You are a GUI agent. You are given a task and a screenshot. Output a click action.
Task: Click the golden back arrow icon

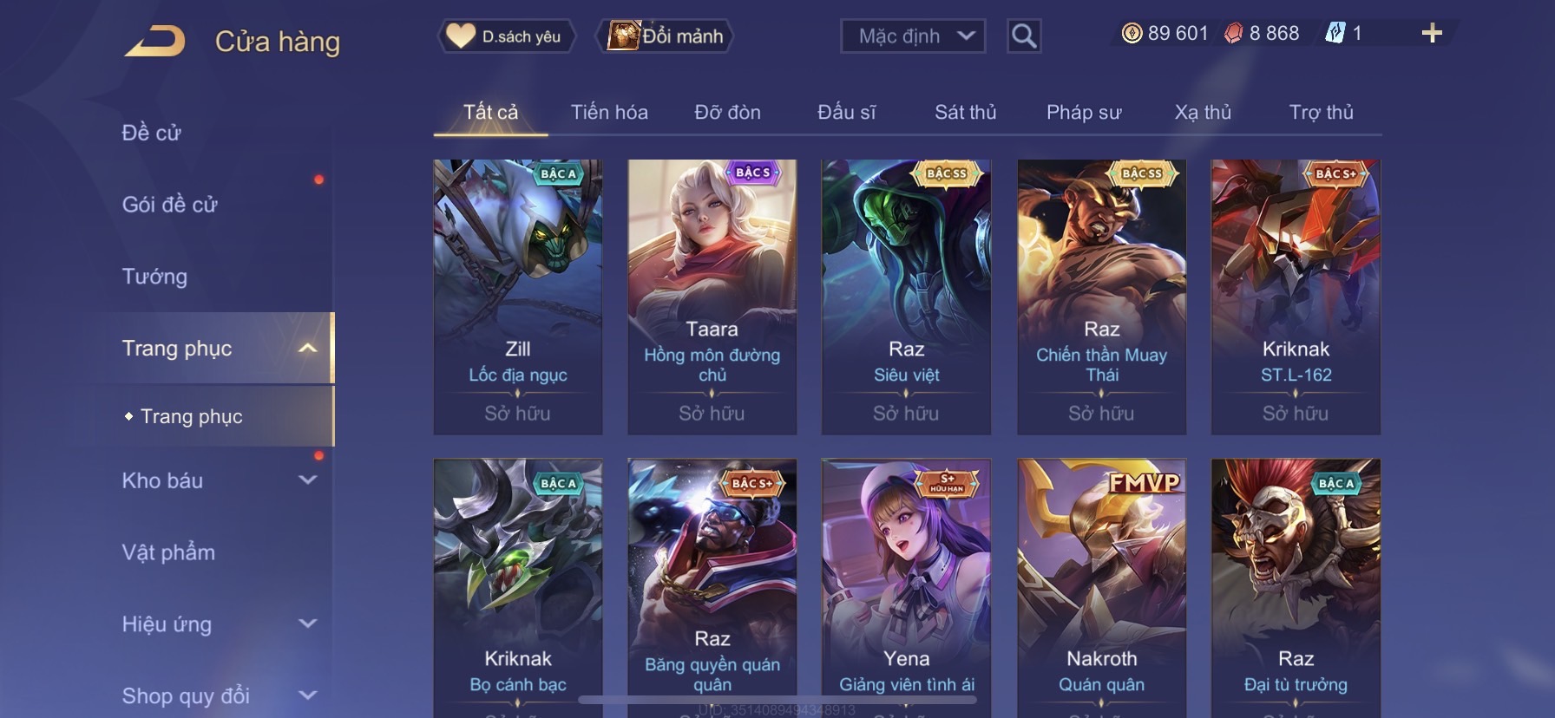pos(154,41)
